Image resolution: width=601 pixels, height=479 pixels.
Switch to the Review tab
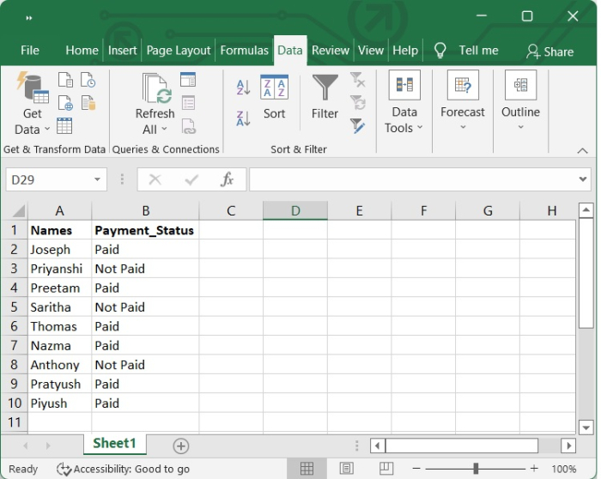coord(331,50)
